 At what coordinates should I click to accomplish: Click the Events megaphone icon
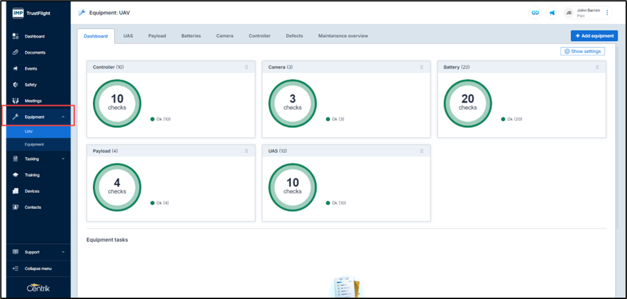(15, 68)
